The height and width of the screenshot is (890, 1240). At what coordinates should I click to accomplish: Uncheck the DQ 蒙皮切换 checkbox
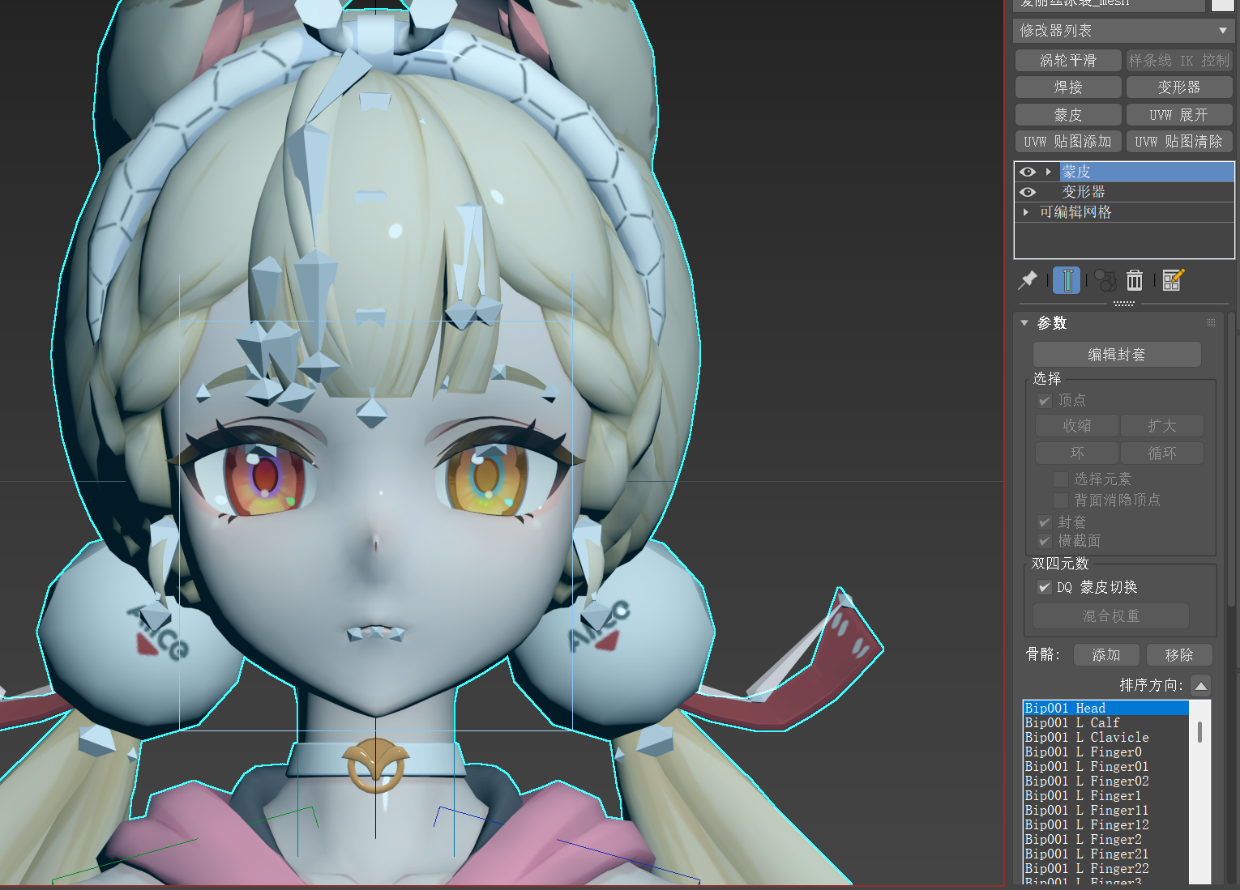1045,587
